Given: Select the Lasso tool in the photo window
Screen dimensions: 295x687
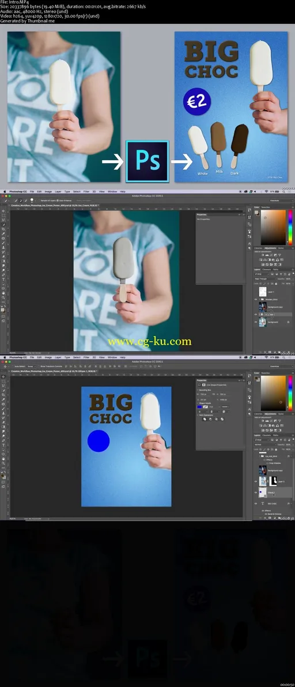Looking at the screenshot, I should tap(3, 220).
